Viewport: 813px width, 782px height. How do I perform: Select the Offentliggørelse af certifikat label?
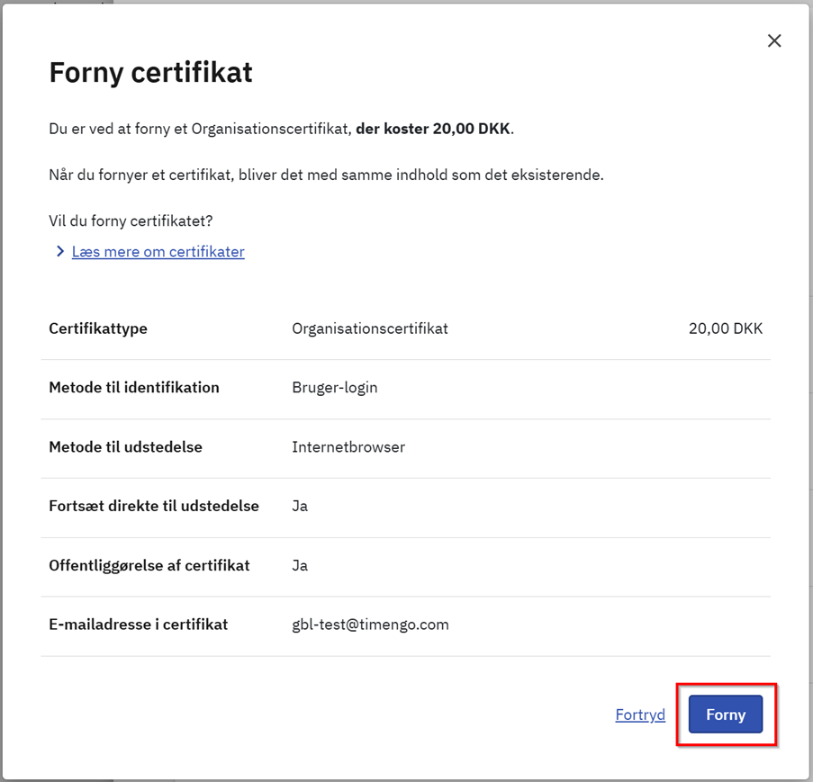(149, 565)
